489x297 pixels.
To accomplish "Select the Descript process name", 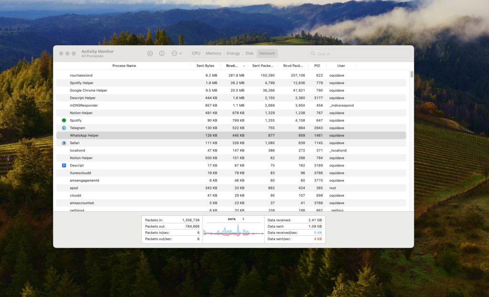I will 77,165.
